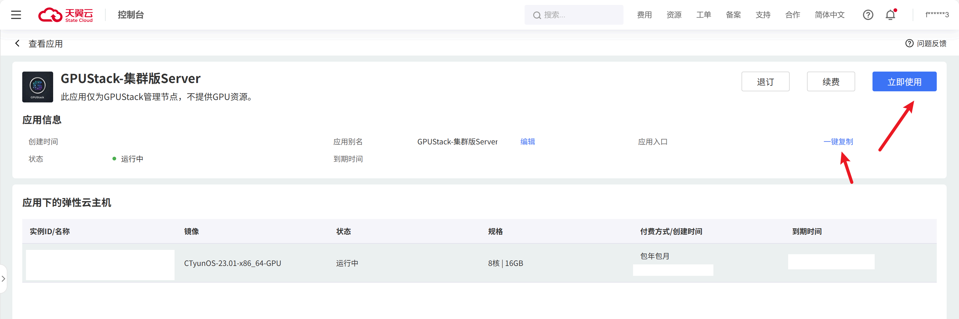
Task: Click the 状态 column header in table
Action: pos(343,232)
